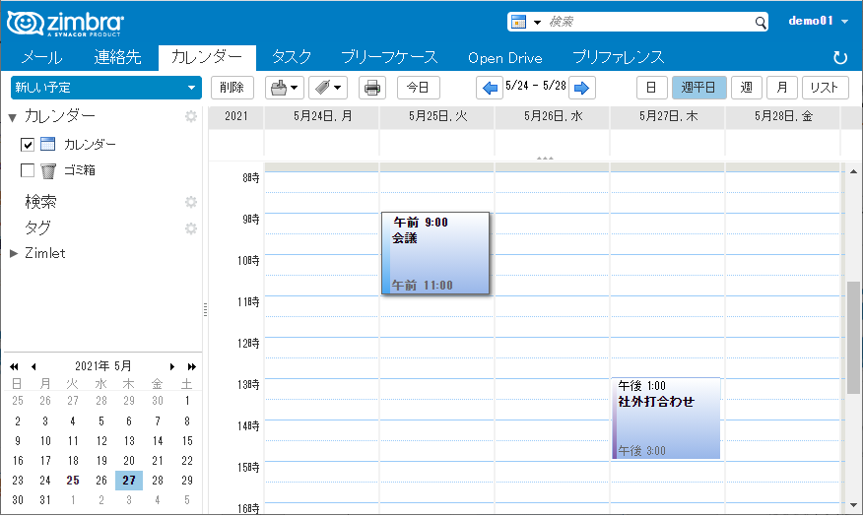Open the Tags section gear options
The height and width of the screenshot is (517, 863).
[x=191, y=228]
